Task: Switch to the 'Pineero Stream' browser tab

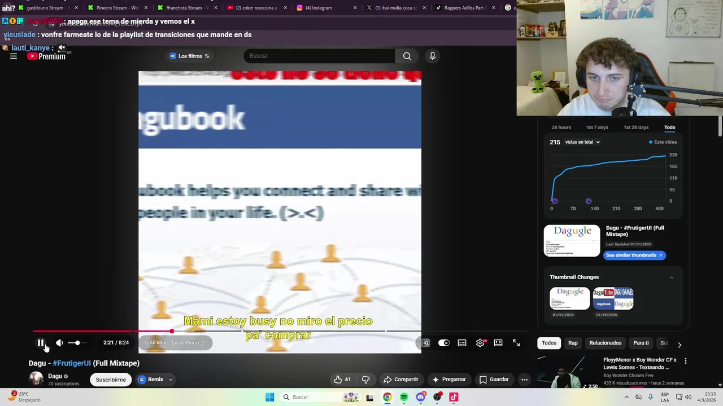Action: pos(117,8)
